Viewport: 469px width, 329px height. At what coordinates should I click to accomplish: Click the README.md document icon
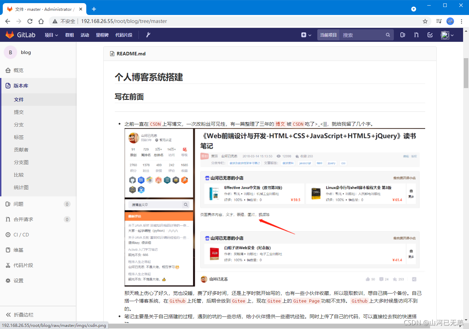[x=112, y=54]
